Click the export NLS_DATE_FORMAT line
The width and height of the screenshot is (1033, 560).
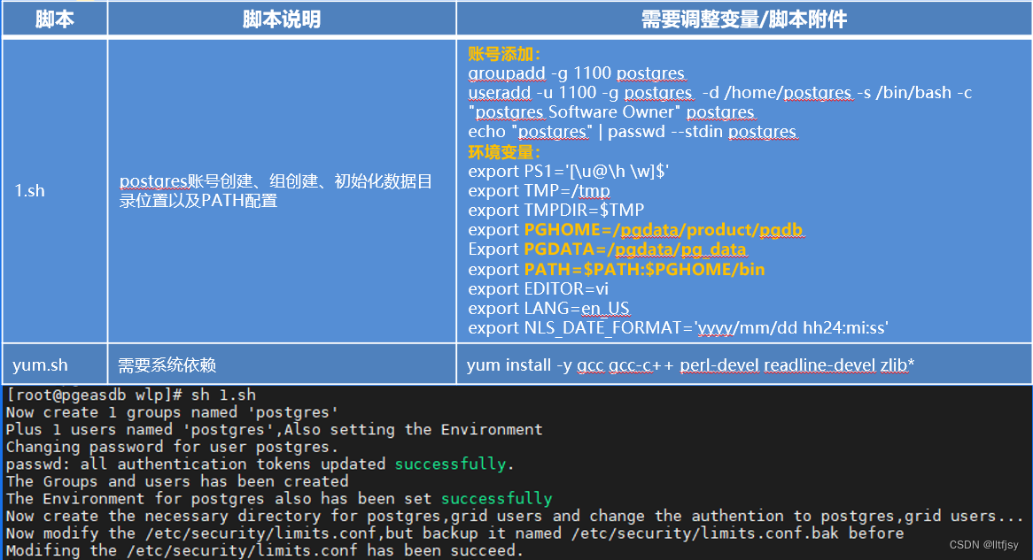click(x=679, y=327)
